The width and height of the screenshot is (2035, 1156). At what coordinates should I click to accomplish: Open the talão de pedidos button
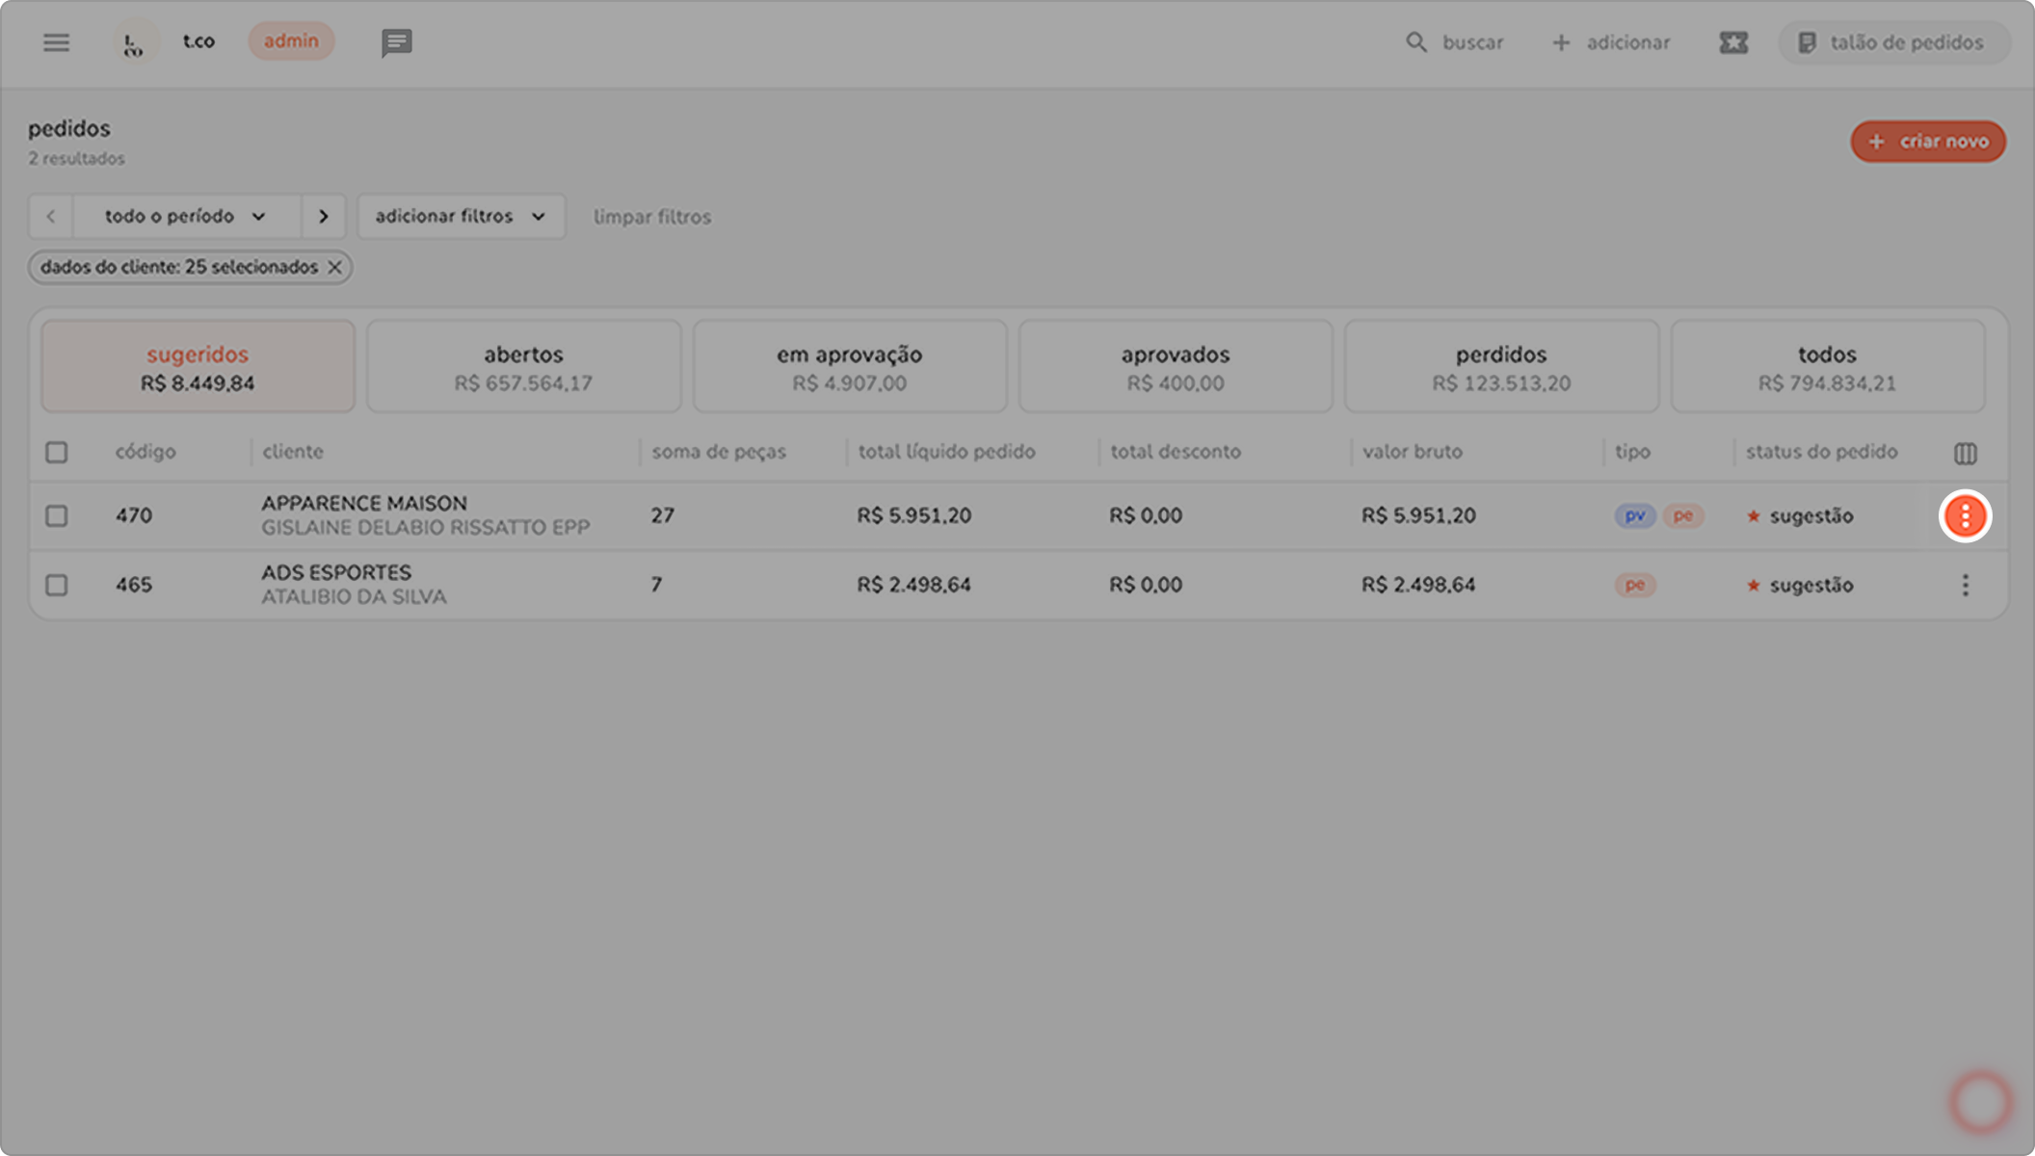tap(1892, 42)
